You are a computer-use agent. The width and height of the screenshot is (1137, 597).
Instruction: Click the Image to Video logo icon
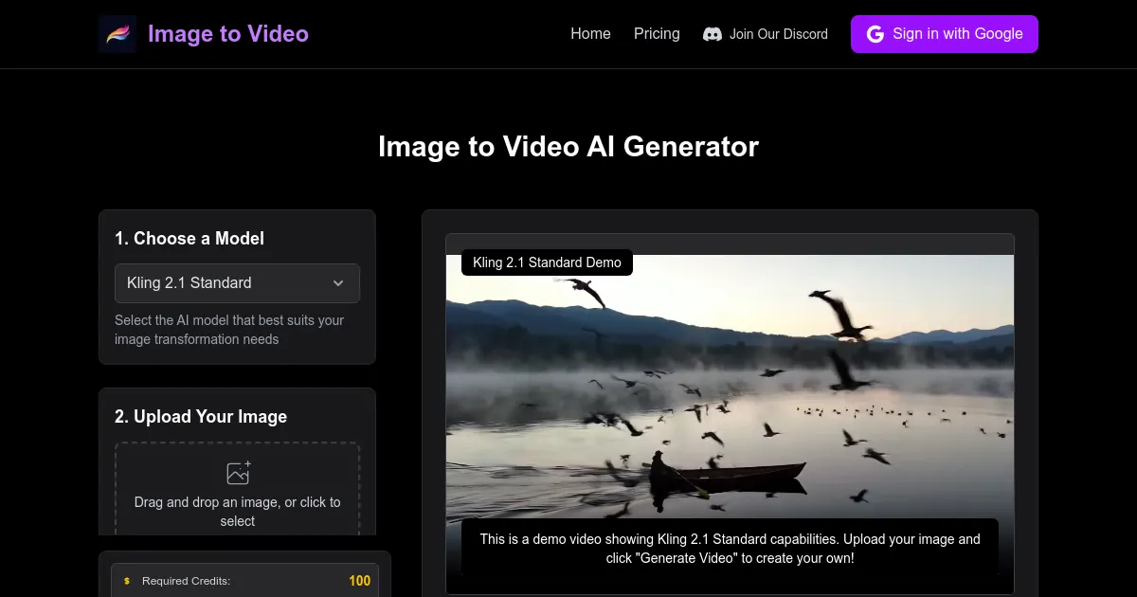tap(117, 33)
